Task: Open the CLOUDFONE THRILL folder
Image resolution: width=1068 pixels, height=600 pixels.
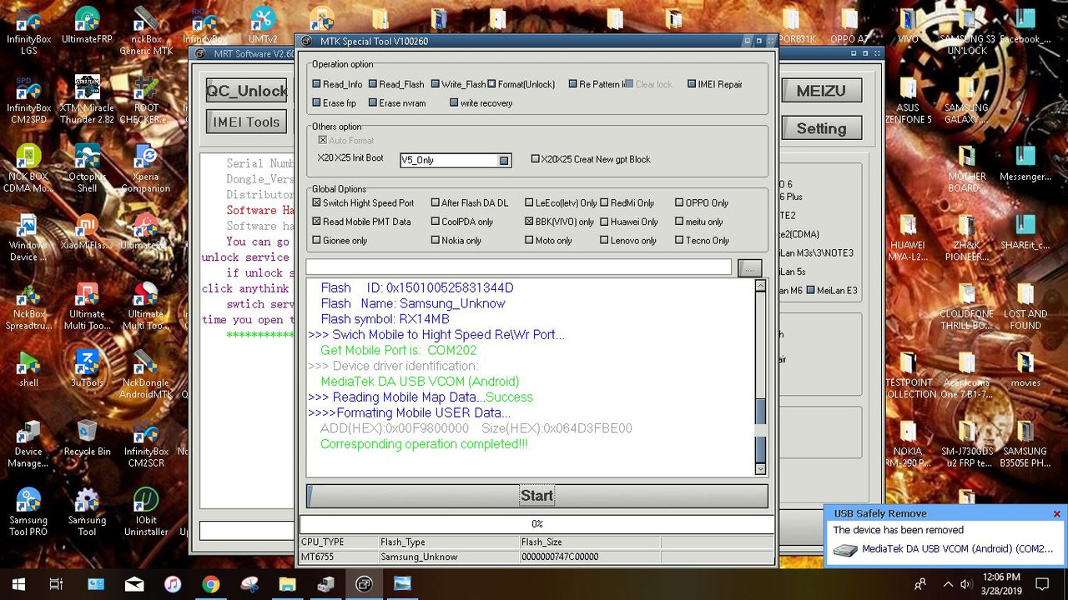Action: (x=967, y=307)
